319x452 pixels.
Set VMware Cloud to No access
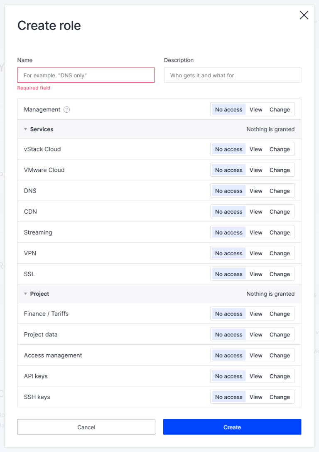[228, 170]
